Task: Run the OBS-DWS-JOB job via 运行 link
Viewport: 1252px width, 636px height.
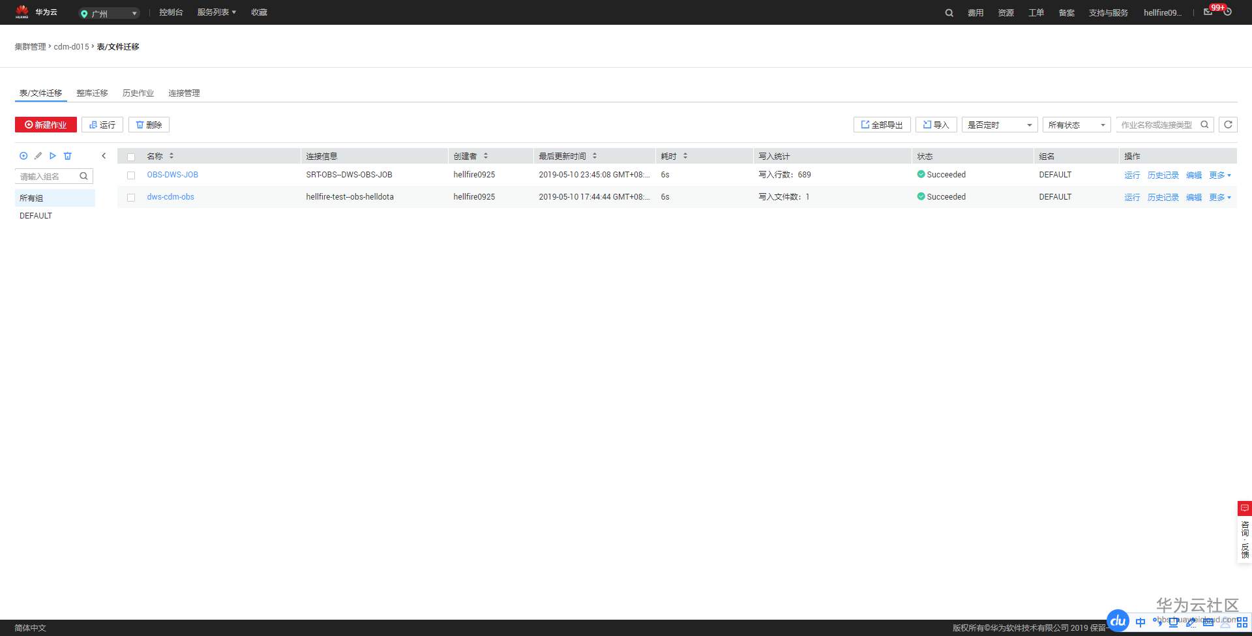Action: [x=1132, y=175]
